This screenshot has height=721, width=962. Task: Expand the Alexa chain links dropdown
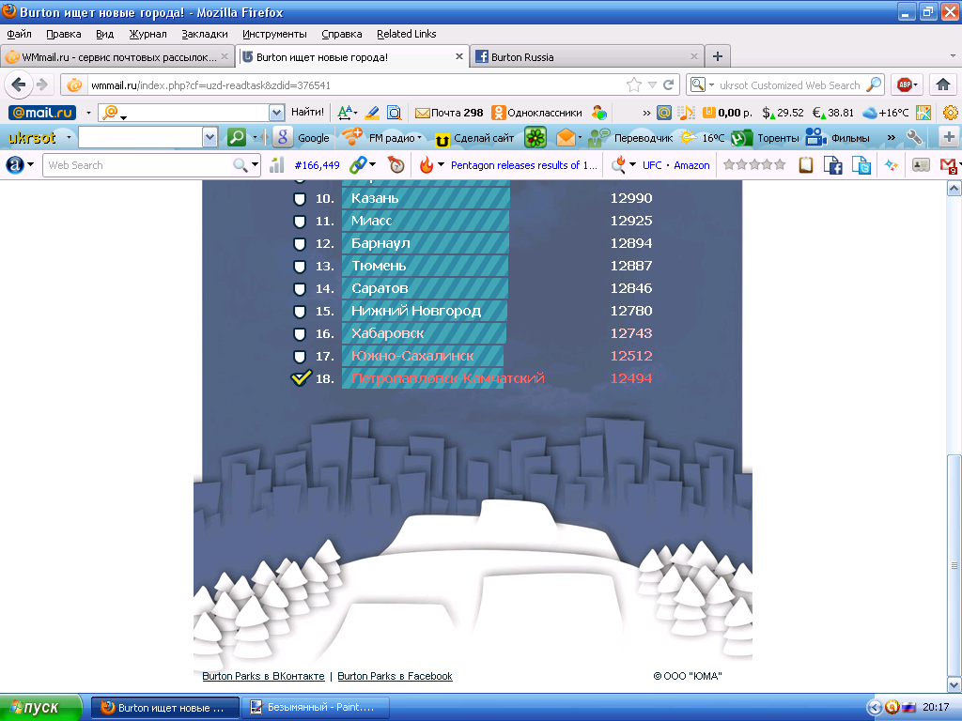coord(372,164)
